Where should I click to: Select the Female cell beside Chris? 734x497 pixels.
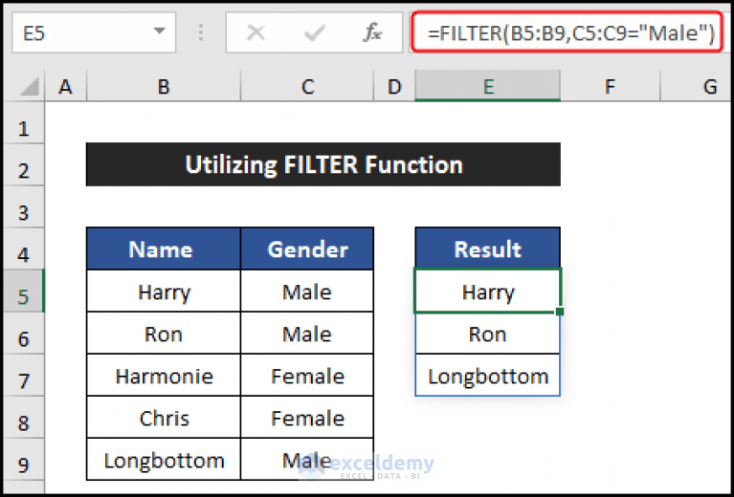307,417
